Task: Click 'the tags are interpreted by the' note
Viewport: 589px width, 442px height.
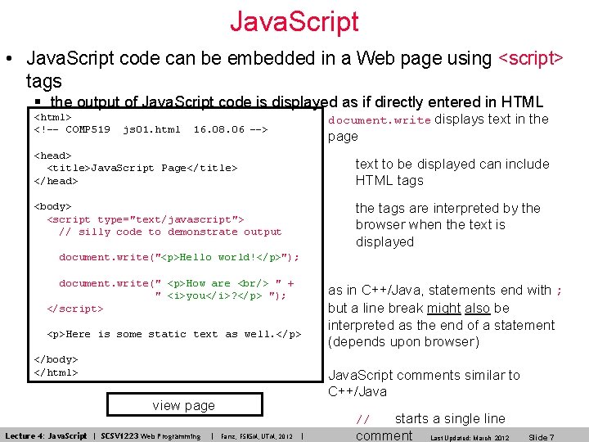Action: tap(447, 208)
